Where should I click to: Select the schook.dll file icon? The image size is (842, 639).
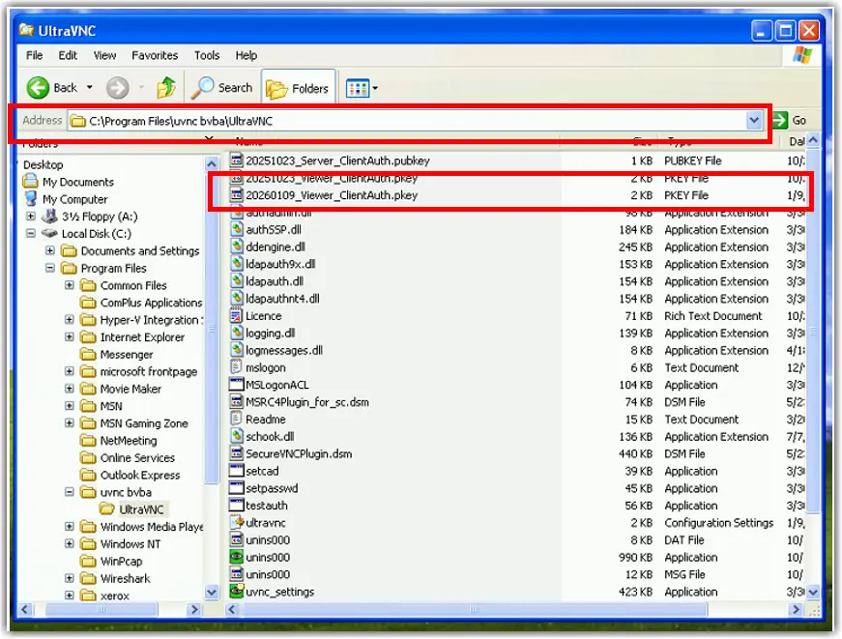point(236,436)
